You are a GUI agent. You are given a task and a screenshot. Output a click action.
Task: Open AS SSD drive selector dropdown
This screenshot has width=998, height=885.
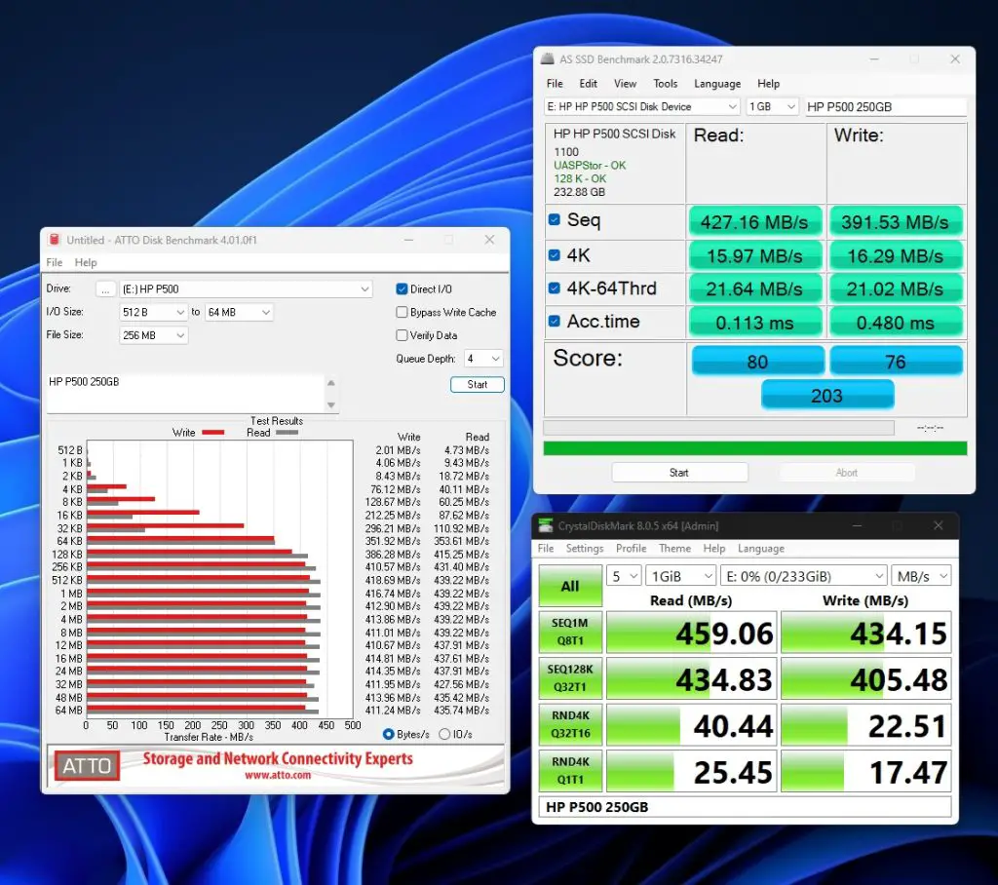tap(641, 106)
